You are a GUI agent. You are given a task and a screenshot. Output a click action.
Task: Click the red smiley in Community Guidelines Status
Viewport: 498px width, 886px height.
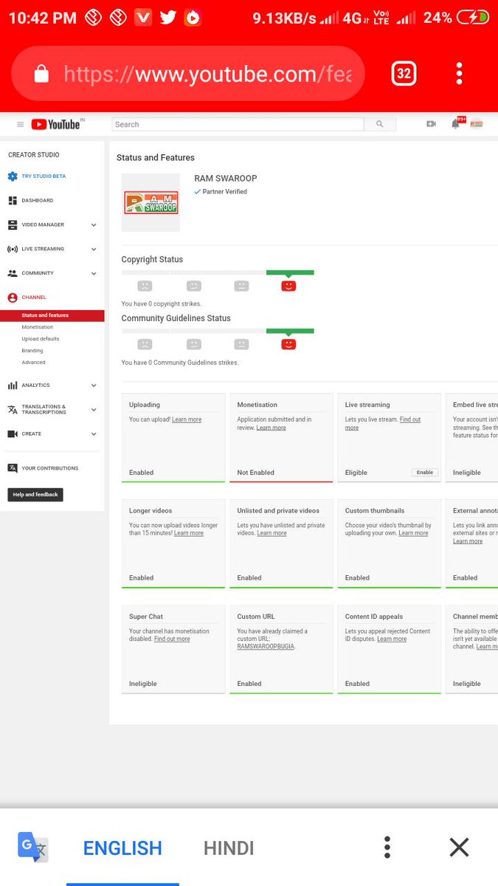pos(288,344)
